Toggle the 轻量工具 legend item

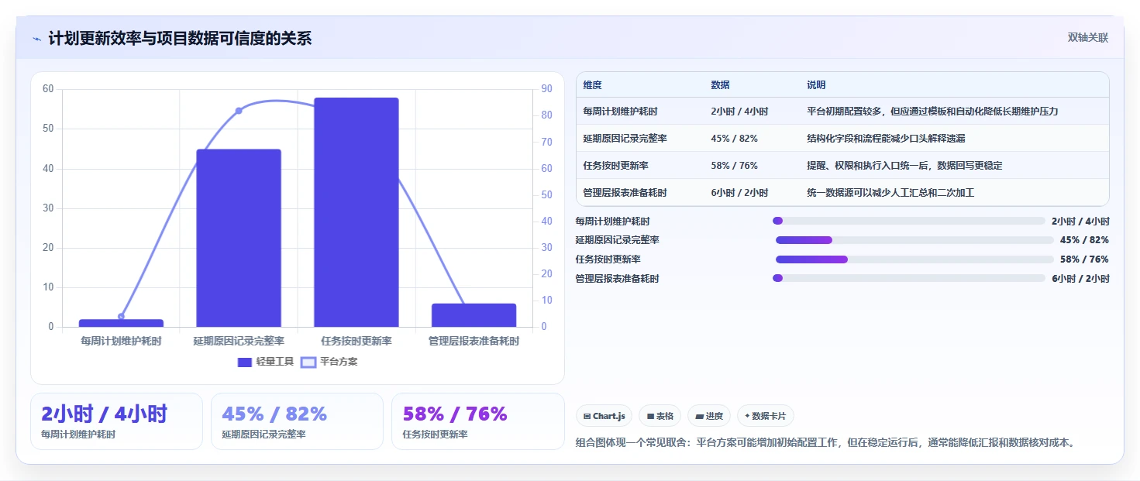click(x=266, y=362)
